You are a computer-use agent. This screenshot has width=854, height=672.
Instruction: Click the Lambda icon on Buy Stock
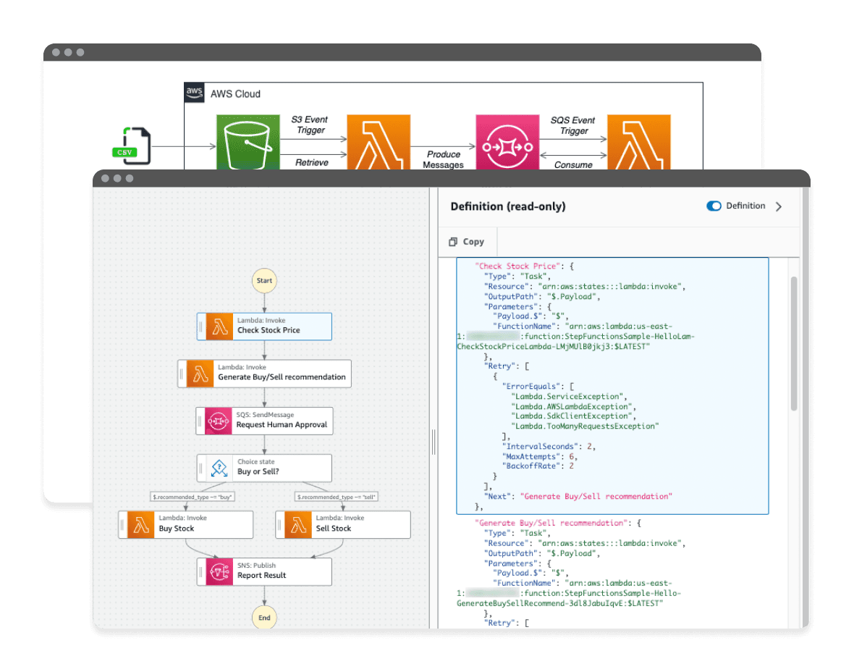(x=140, y=524)
